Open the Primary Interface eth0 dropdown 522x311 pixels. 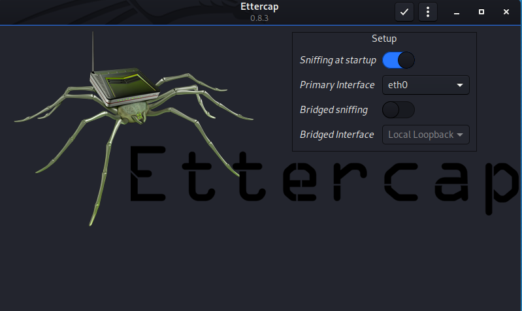click(426, 85)
